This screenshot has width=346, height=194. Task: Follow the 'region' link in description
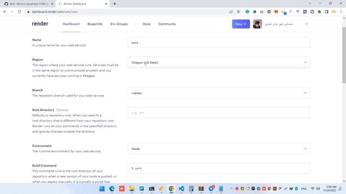tap(43, 65)
